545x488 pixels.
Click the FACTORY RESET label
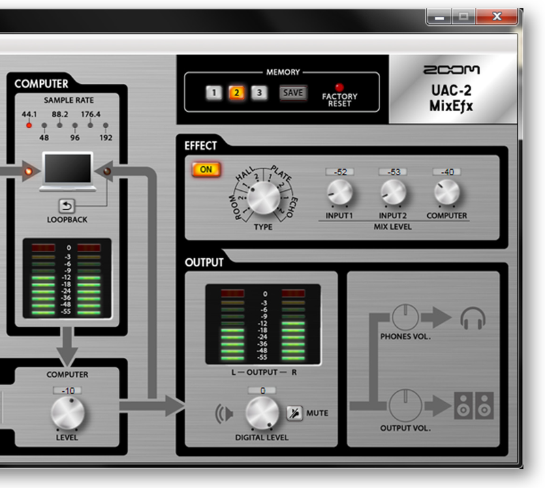tap(340, 100)
